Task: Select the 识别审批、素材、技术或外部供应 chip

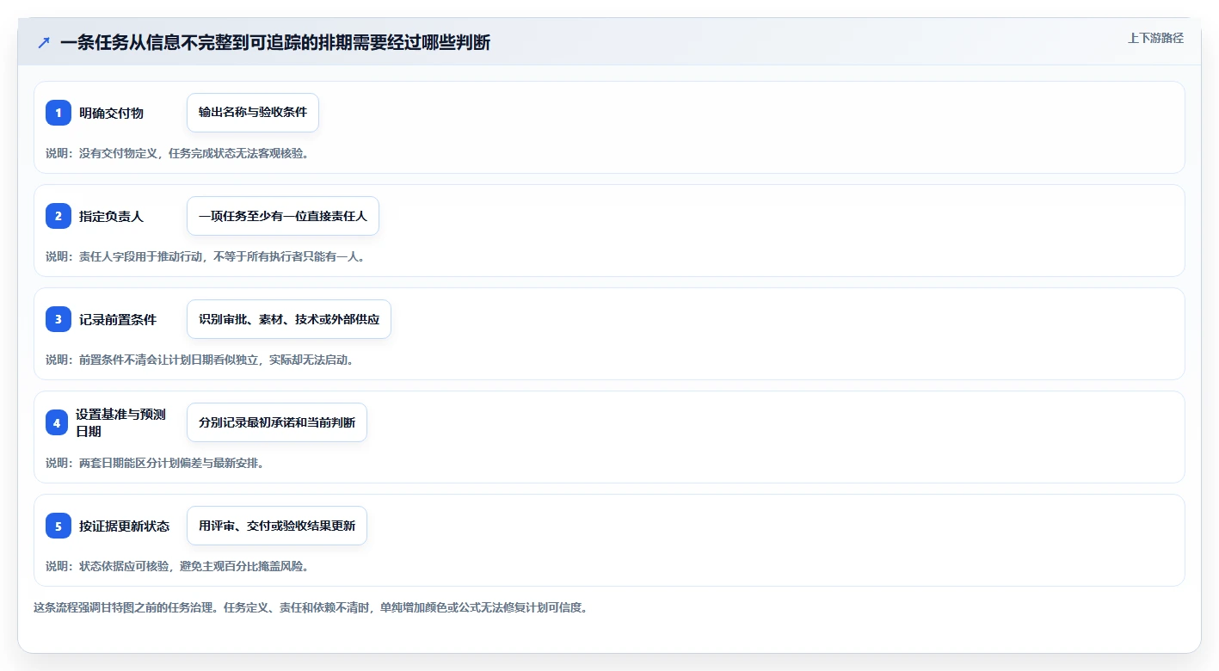Action: 289,319
